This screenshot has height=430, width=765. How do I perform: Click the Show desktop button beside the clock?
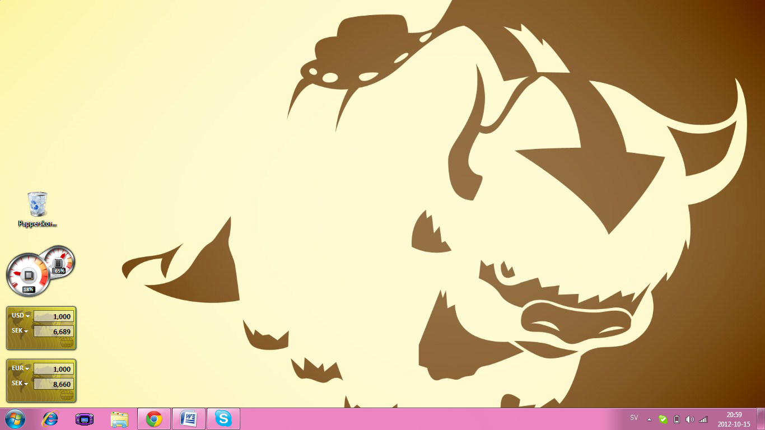761,419
